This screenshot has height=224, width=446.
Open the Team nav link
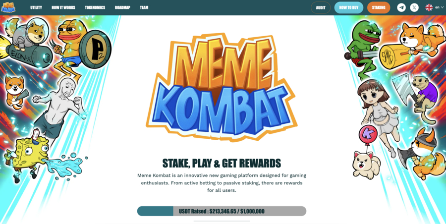tap(144, 7)
